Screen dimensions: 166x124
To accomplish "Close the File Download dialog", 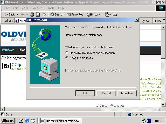I will [137, 20].
